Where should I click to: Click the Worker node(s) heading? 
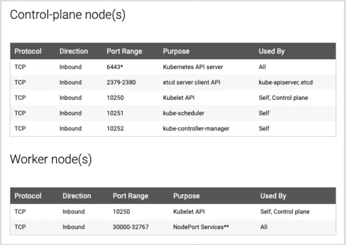51,159
